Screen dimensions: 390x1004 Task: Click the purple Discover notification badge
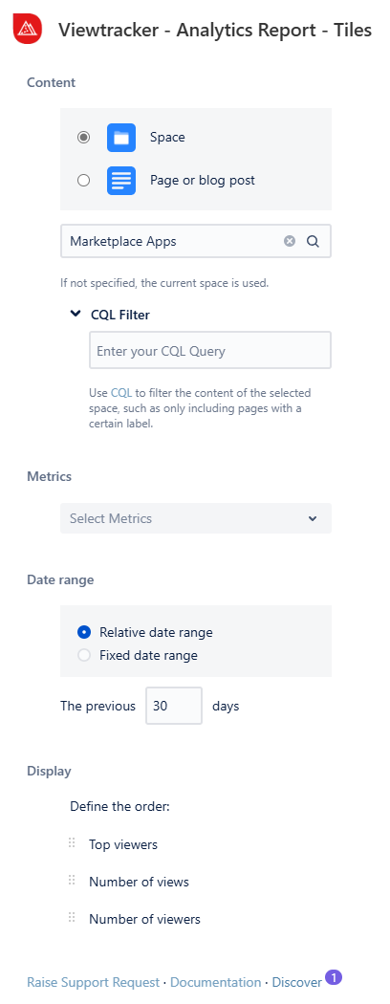coord(334,977)
